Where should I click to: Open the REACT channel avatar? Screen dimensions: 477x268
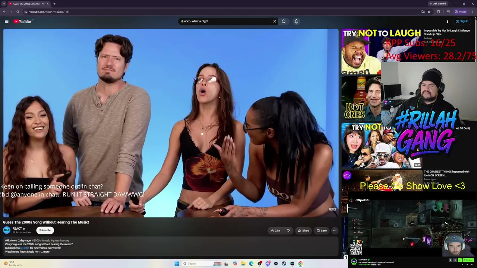(x=7, y=230)
